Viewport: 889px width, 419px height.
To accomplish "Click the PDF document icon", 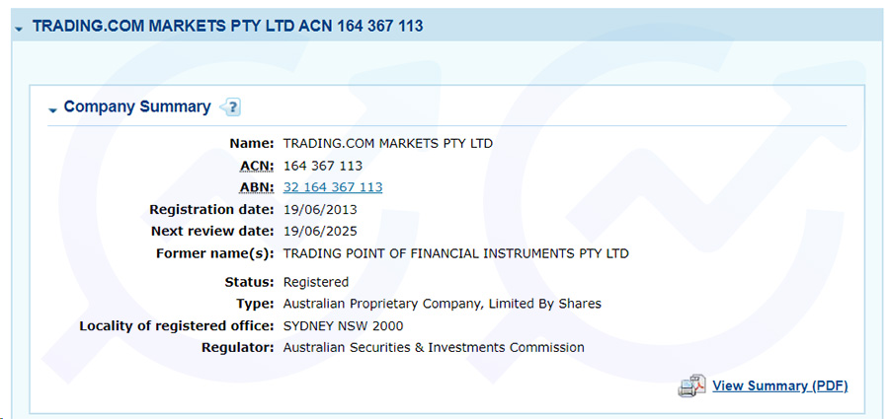I will [691, 385].
